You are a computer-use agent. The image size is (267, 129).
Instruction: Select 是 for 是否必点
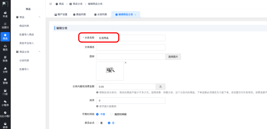97,123
